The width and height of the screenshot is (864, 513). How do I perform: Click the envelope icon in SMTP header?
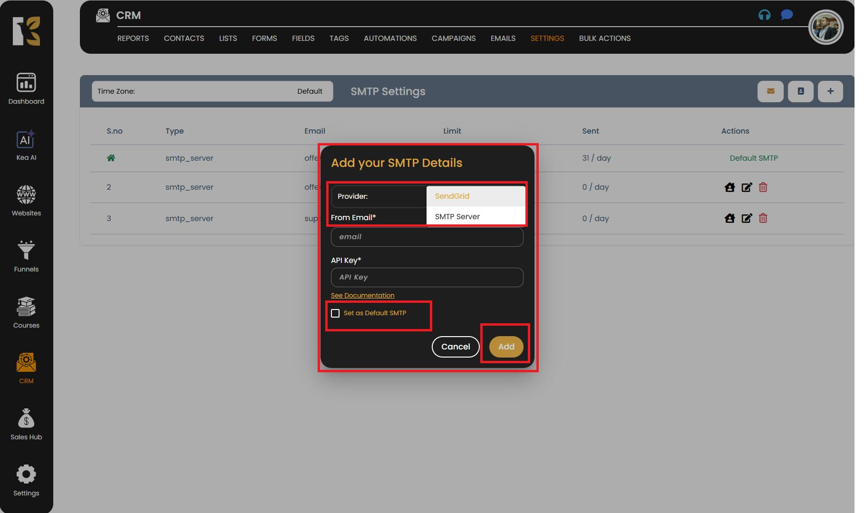point(770,91)
